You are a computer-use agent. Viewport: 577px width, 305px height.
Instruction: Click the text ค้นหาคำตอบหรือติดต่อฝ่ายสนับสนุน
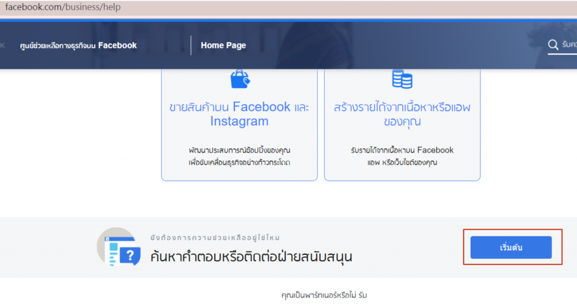(x=251, y=257)
